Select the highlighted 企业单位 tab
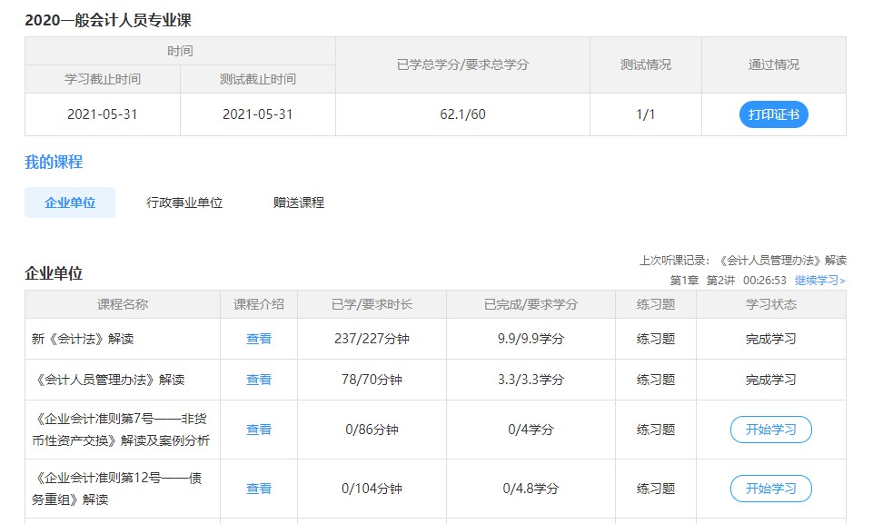 pyautogui.click(x=70, y=202)
